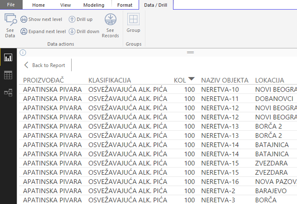Switch to Report view in sidebar
Screen dimensions: 297x204
8,58
